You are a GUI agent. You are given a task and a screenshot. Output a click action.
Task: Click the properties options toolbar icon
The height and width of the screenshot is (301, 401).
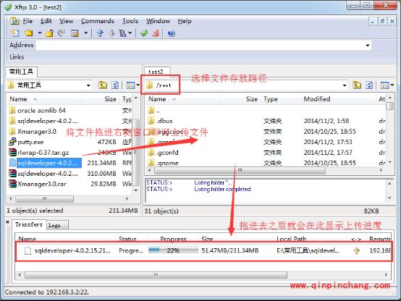click(x=75, y=33)
